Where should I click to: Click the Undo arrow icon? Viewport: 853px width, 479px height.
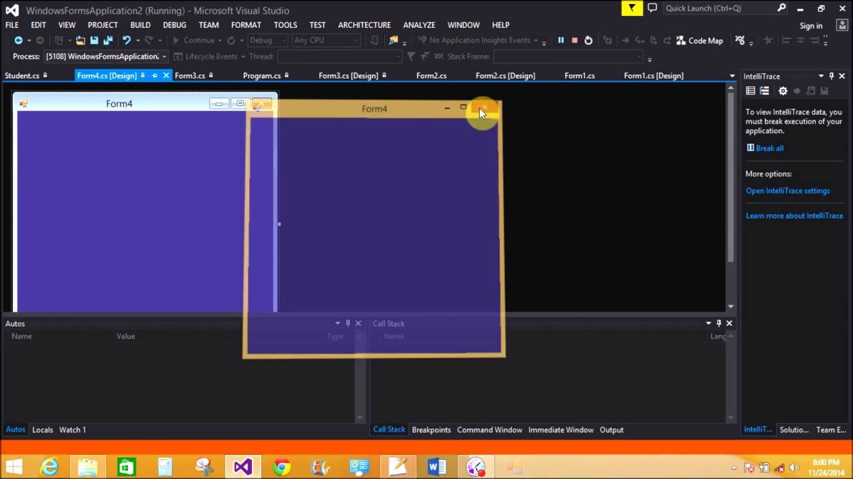[126, 41]
